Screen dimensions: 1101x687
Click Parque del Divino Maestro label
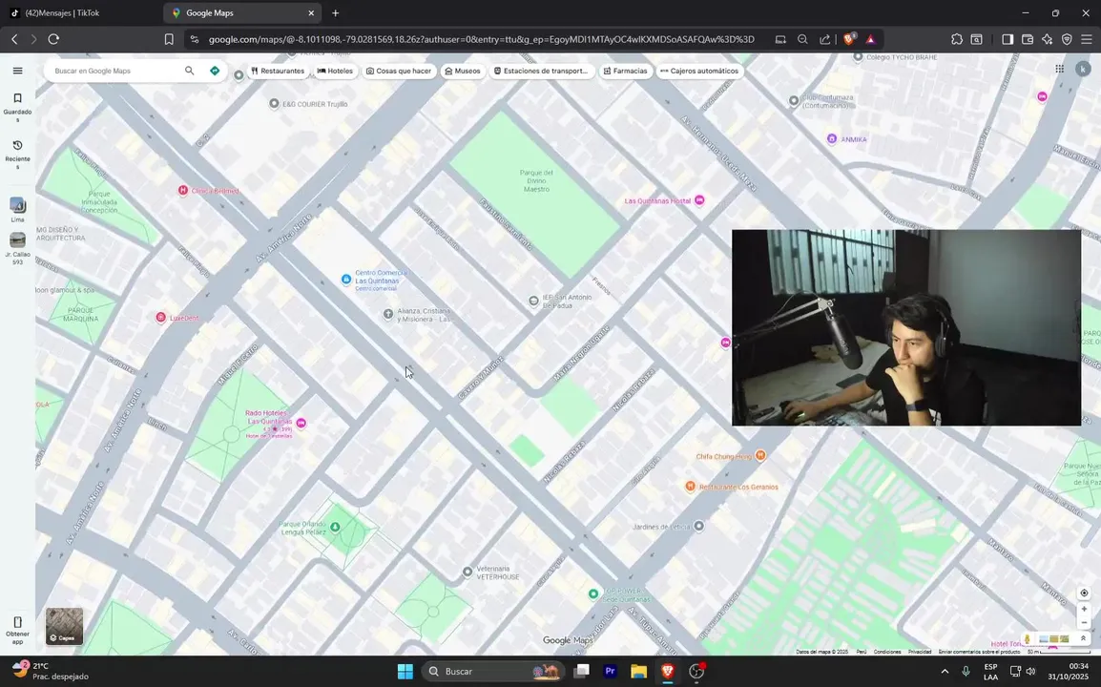(536, 180)
